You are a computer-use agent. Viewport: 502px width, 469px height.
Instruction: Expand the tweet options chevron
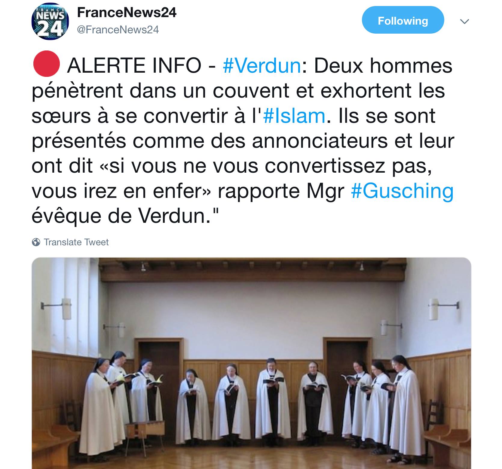coord(465,21)
